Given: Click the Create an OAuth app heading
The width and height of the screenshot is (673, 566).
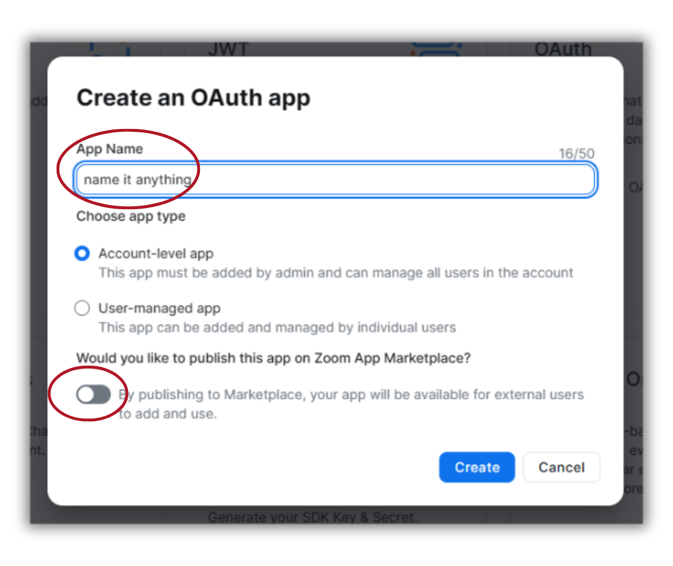Looking at the screenshot, I should coord(194,97).
